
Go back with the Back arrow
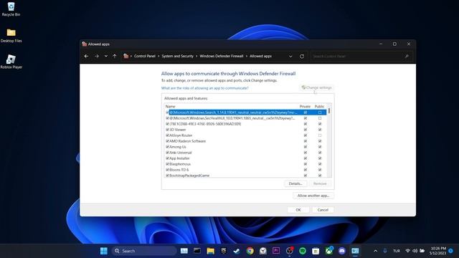point(86,56)
